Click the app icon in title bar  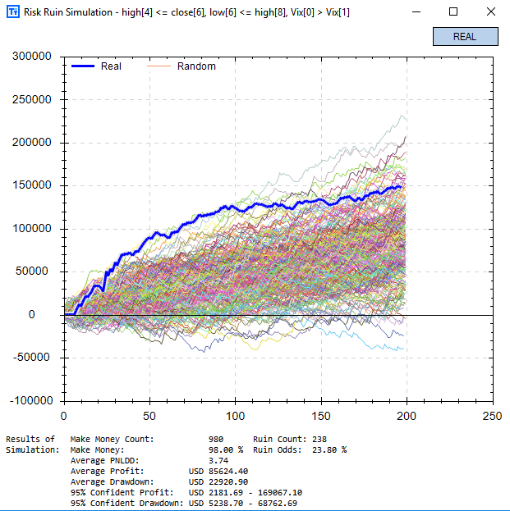click(11, 12)
